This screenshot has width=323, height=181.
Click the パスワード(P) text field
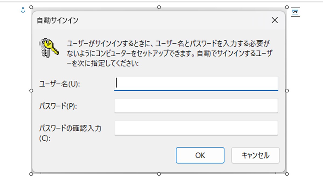click(196, 106)
